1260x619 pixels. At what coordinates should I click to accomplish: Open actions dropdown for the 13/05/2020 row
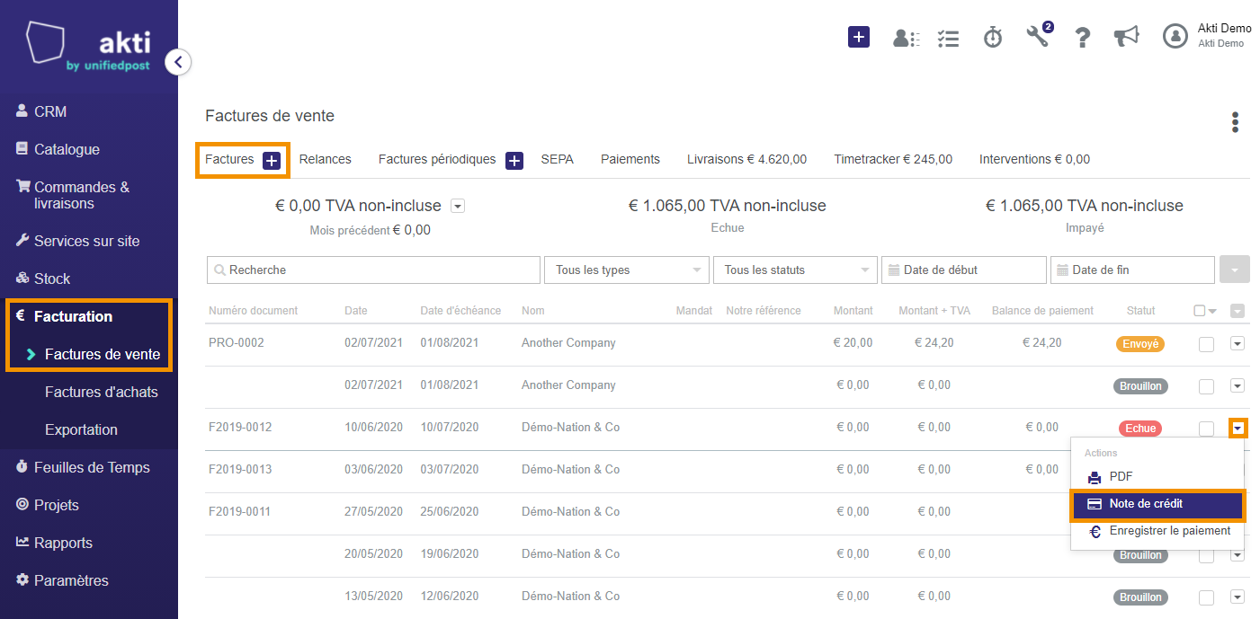coord(1238,597)
